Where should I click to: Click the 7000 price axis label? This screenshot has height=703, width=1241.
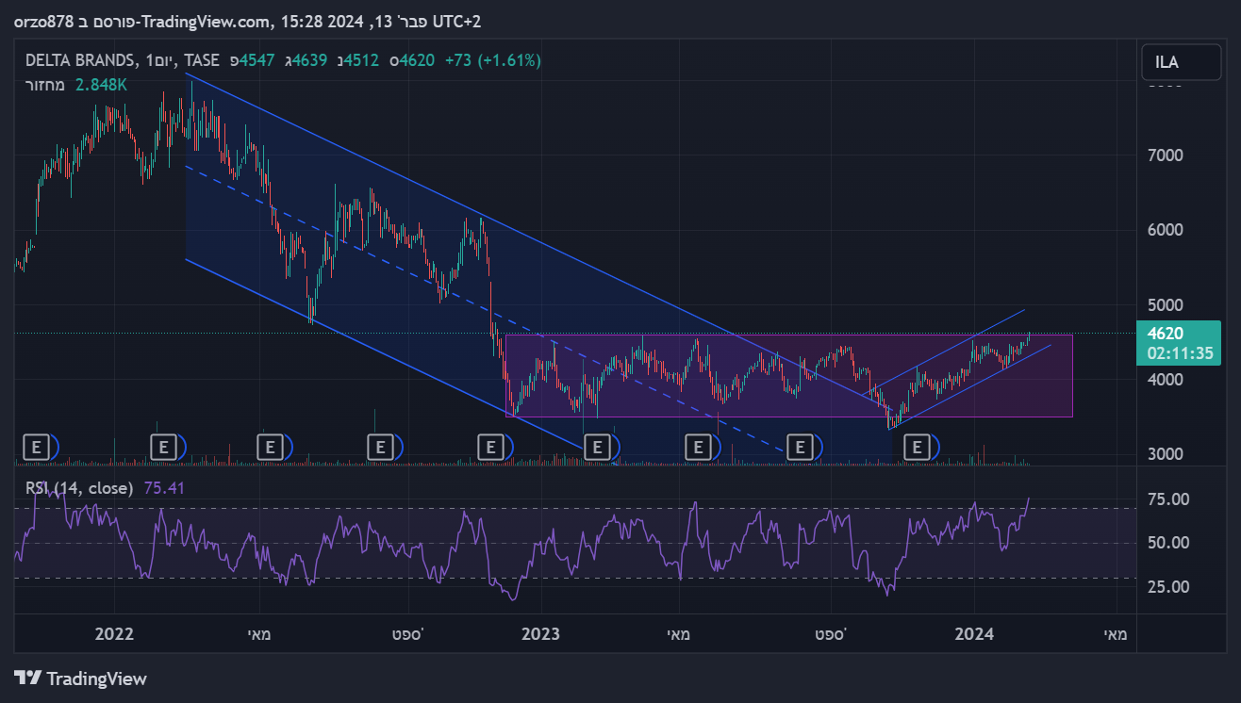pyautogui.click(x=1166, y=155)
